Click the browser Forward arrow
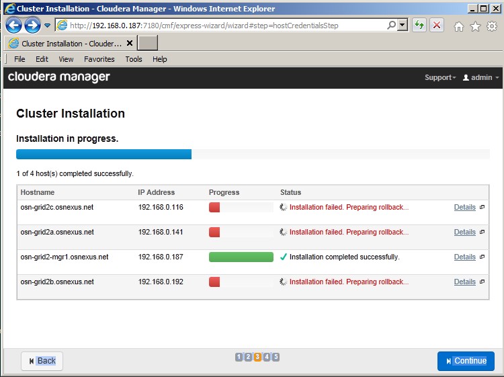The image size is (504, 377). tap(32, 25)
